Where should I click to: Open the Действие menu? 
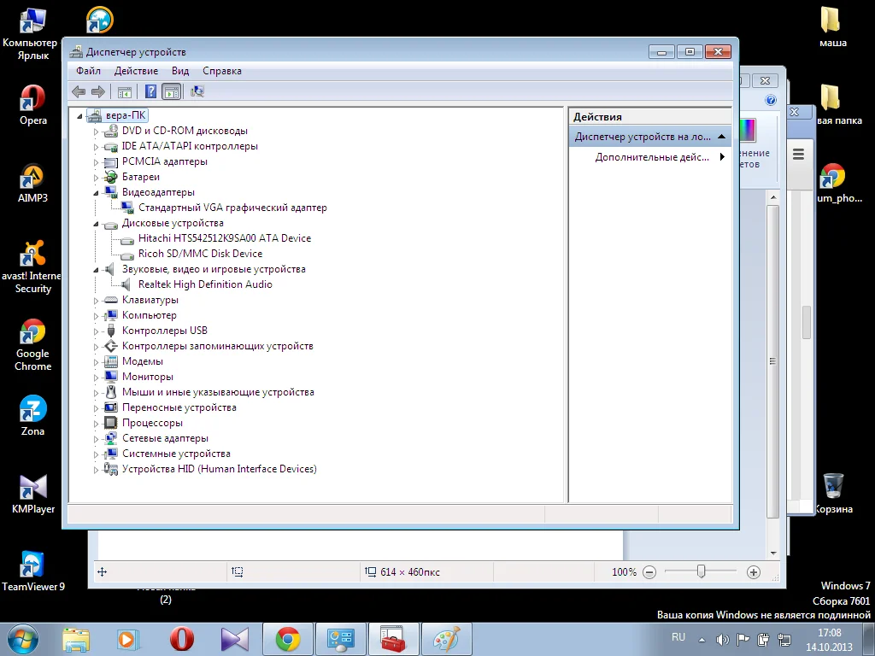coord(136,71)
